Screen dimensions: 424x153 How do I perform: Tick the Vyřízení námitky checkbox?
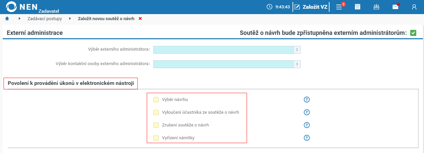156,138
